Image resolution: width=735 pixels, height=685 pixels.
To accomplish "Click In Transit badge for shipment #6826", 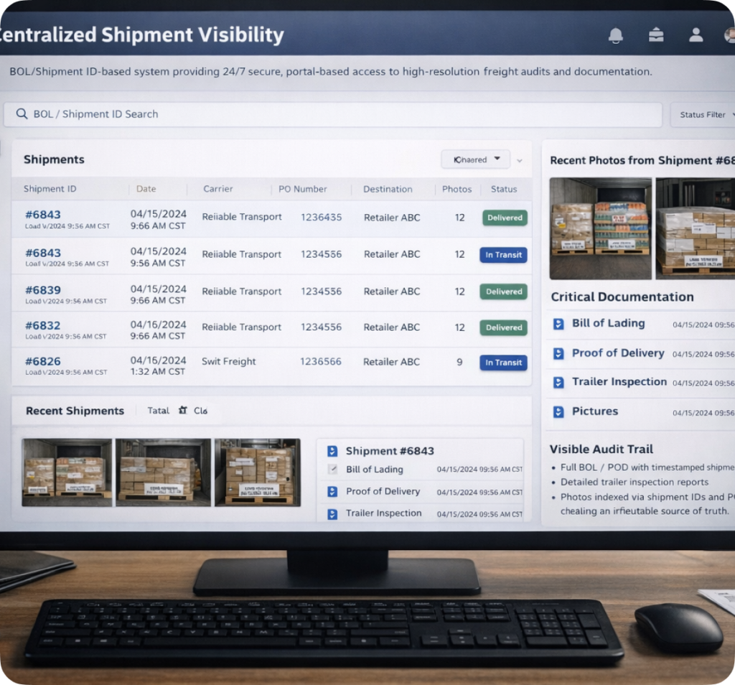I will pos(503,363).
